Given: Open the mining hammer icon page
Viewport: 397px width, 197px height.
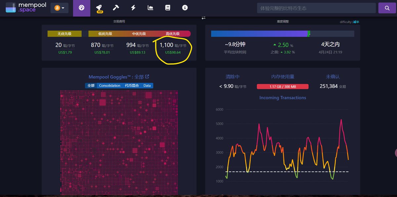Looking at the screenshot, I should coord(116,8).
